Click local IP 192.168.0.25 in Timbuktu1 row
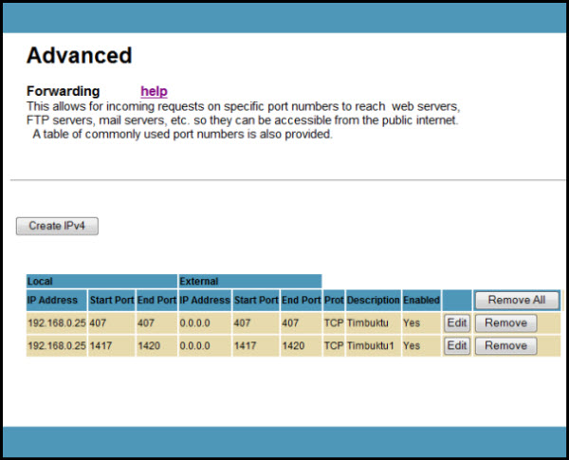The width and height of the screenshot is (569, 460). (x=56, y=346)
